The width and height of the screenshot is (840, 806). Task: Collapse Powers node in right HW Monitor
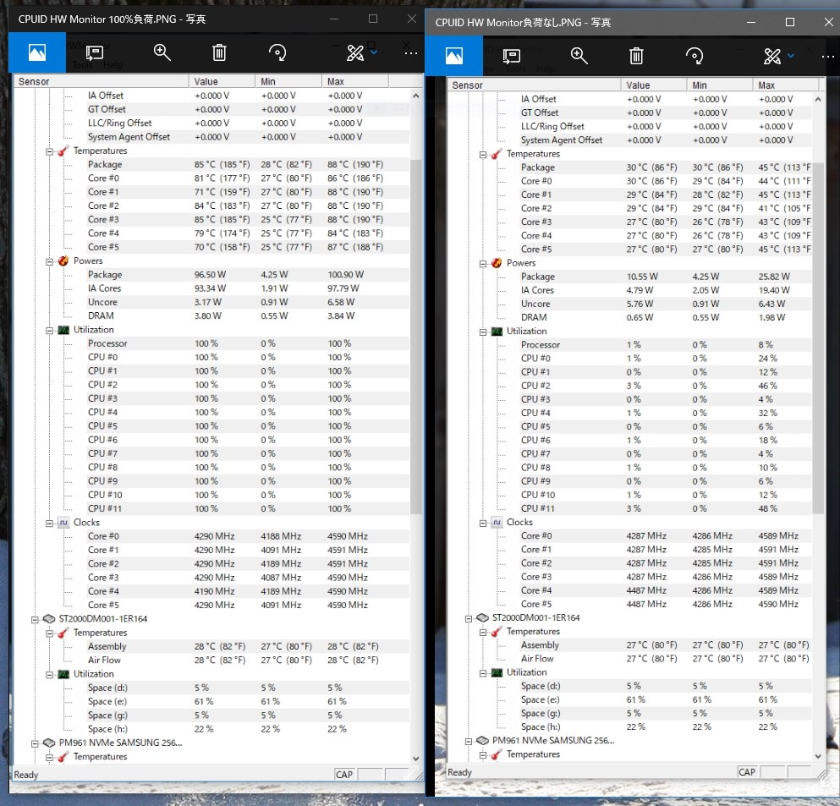point(483,264)
